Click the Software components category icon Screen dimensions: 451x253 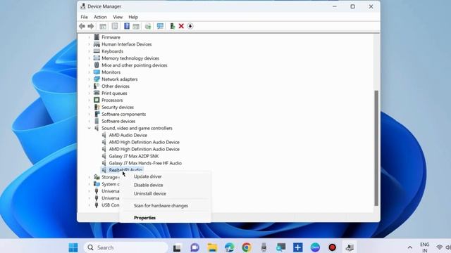click(97, 114)
